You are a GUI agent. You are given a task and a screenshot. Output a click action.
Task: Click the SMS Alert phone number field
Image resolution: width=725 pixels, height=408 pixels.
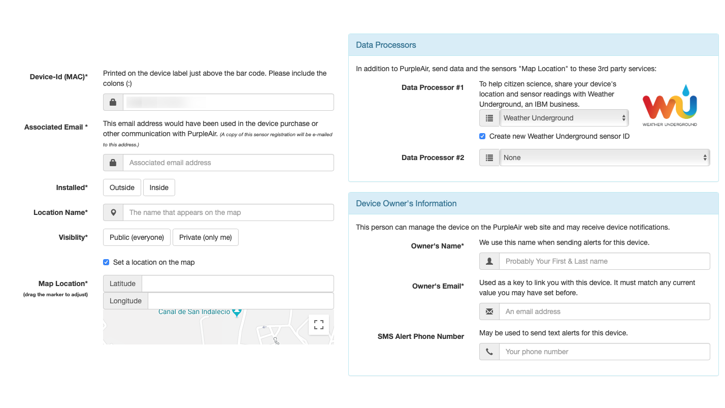(x=605, y=352)
